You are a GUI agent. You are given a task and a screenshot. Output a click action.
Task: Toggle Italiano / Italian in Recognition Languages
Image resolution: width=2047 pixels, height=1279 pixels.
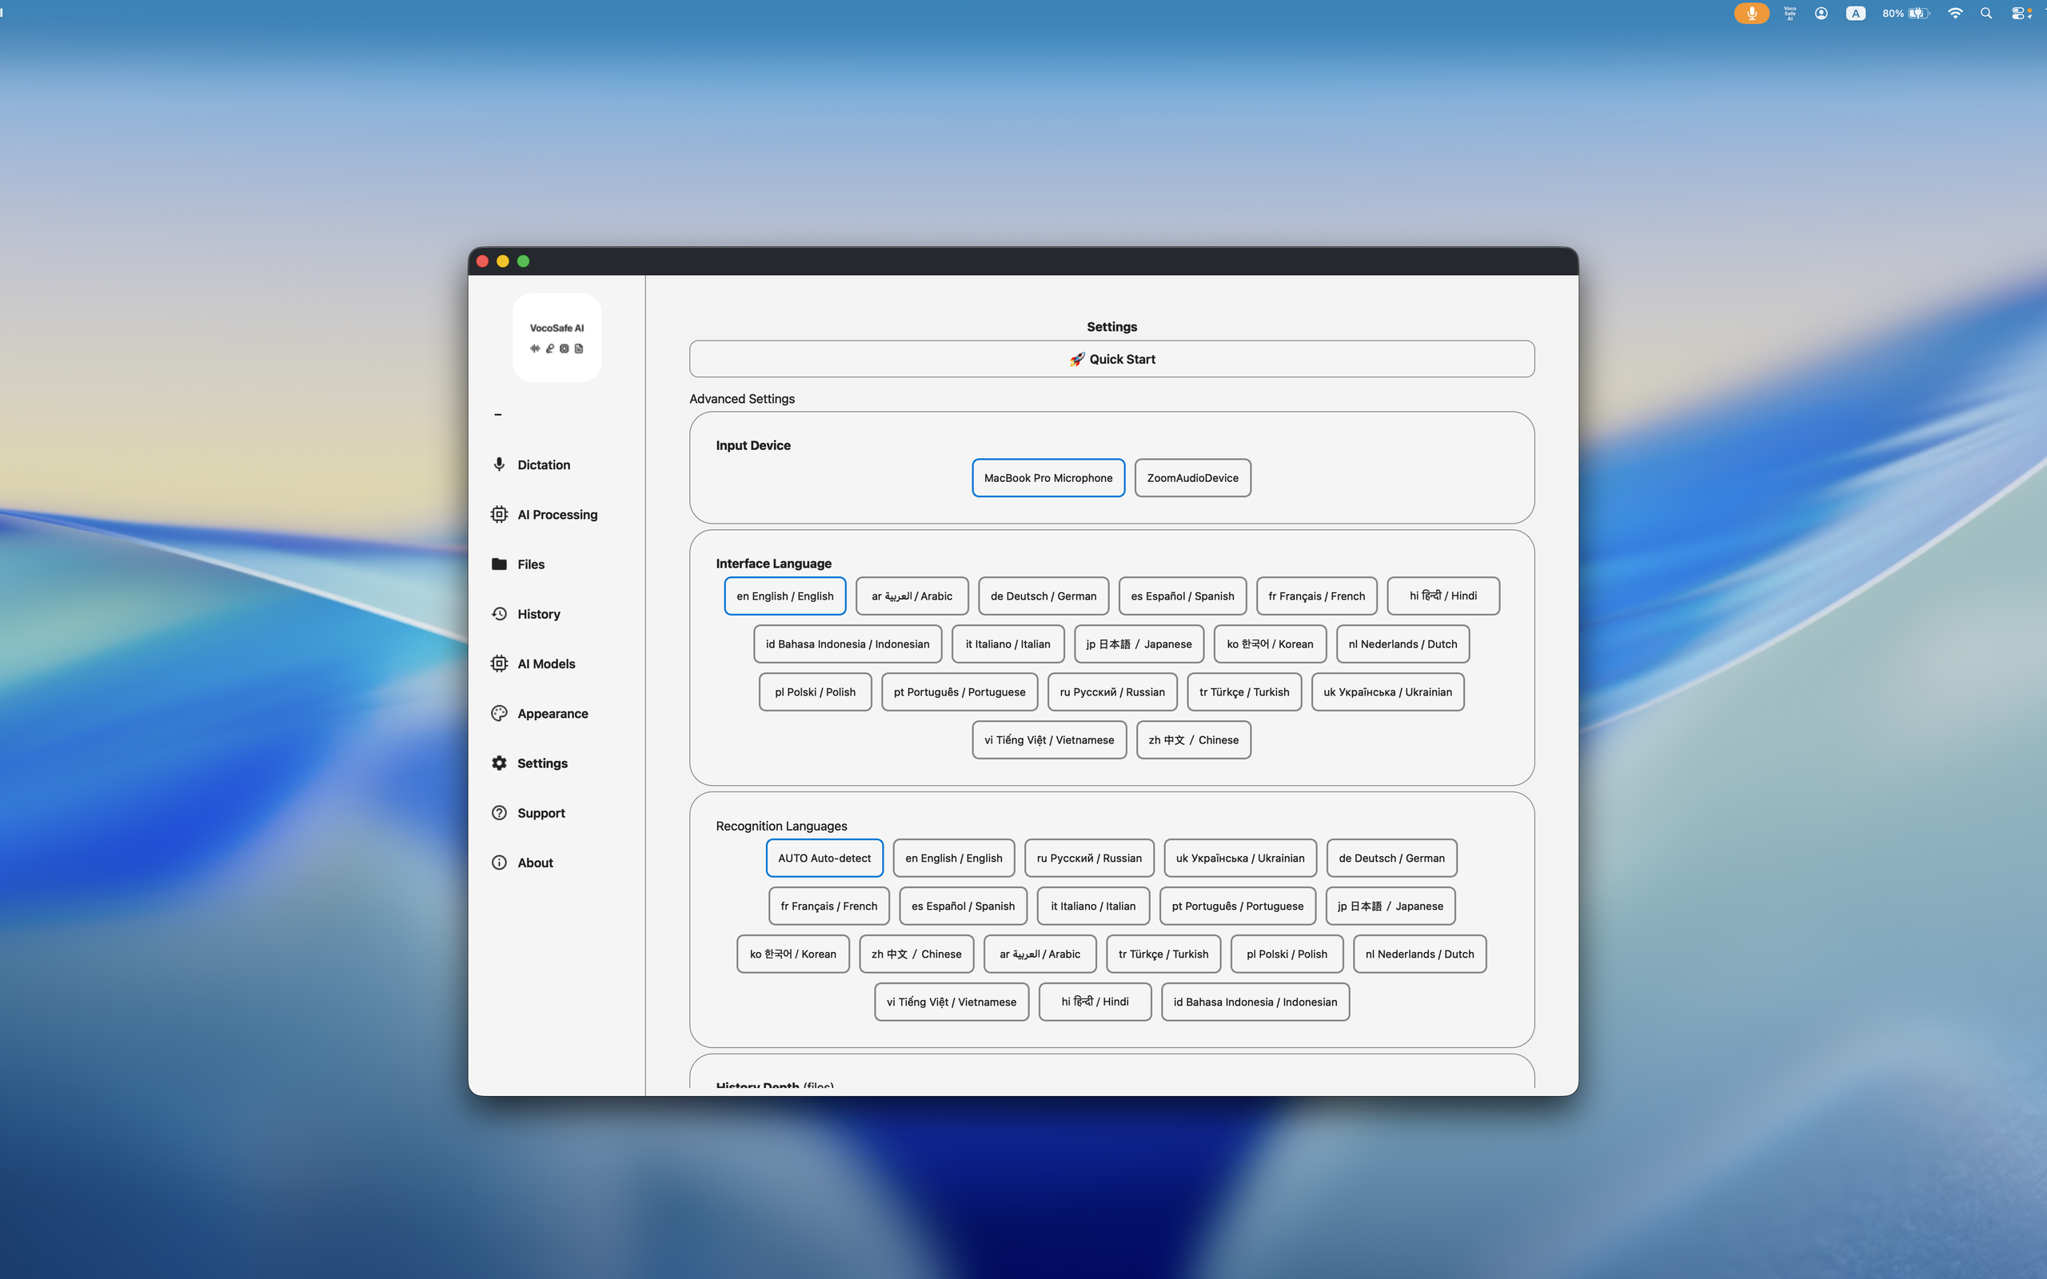(x=1093, y=906)
